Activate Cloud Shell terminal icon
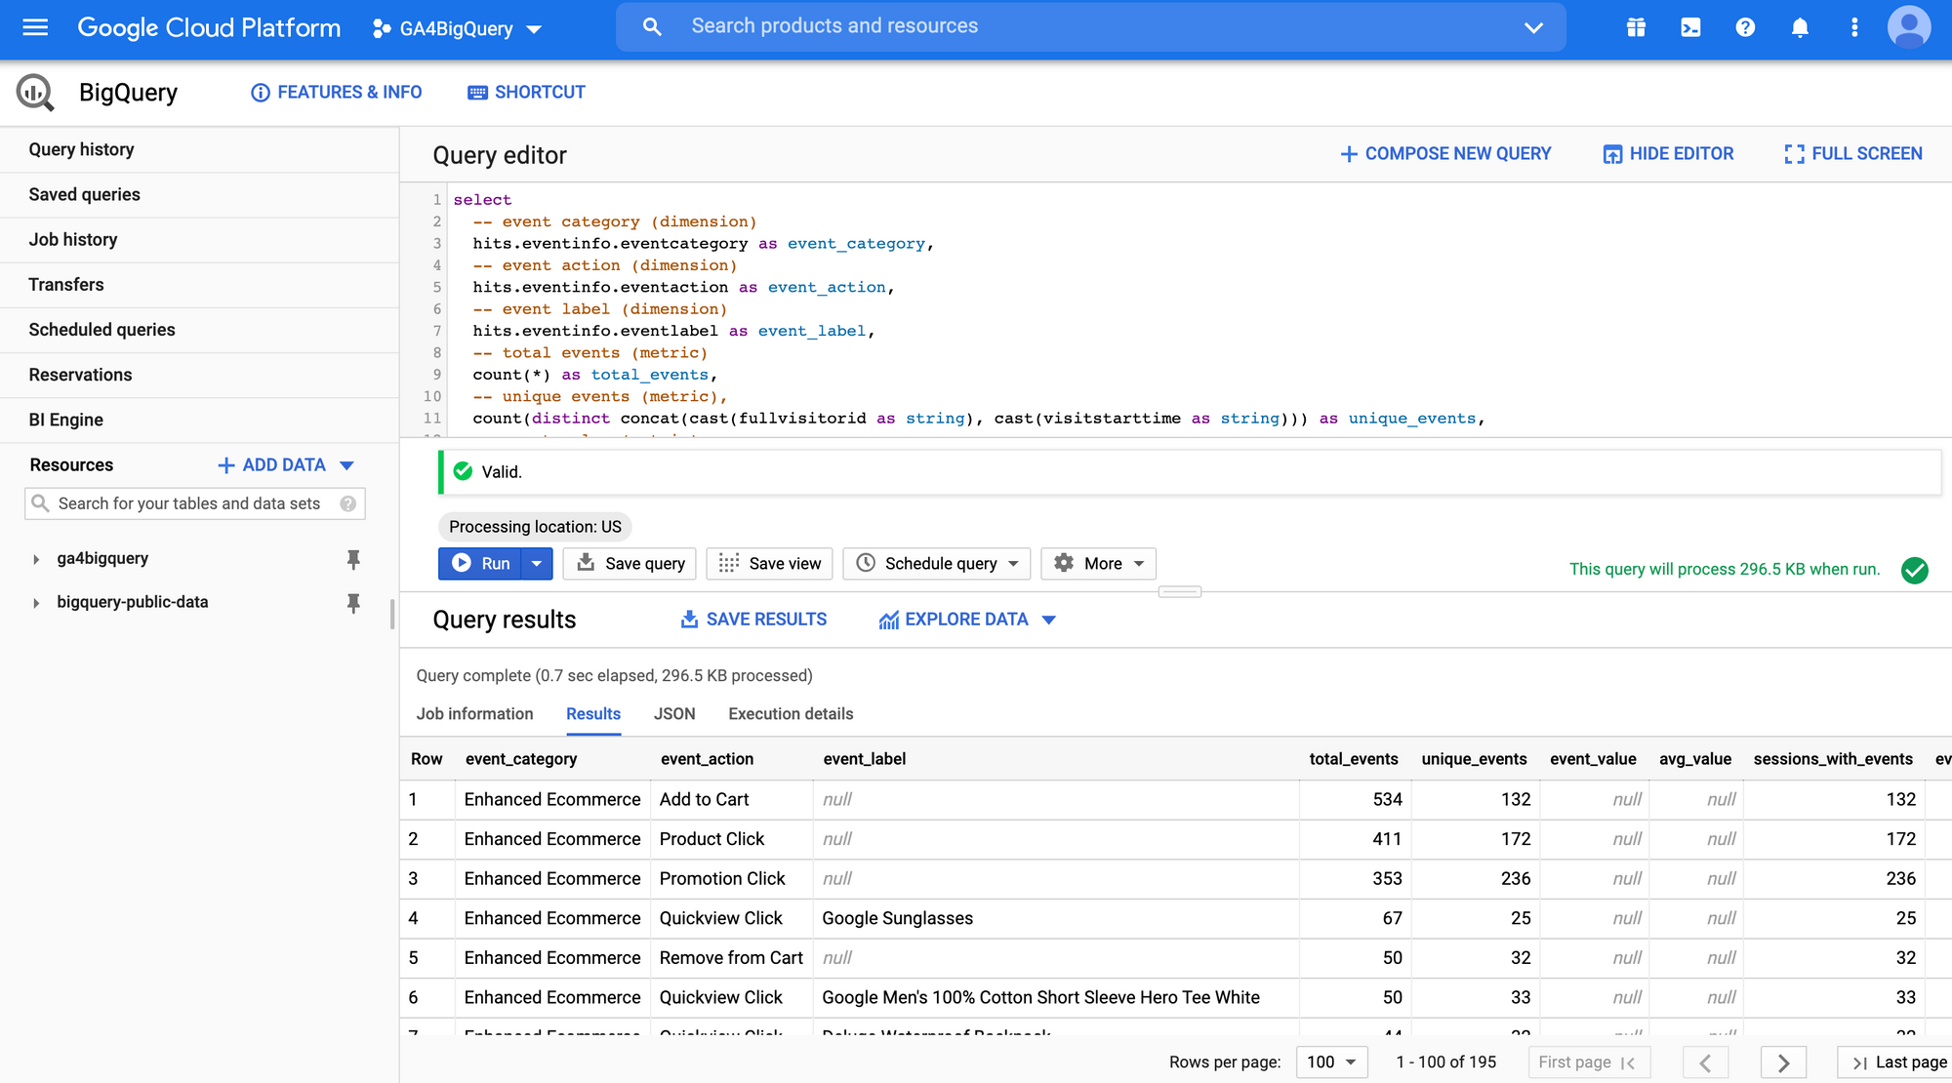 tap(1690, 27)
